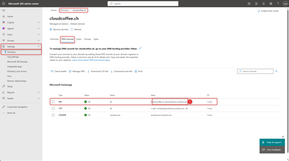Expand the Agents menu chevron

click(38, 28)
